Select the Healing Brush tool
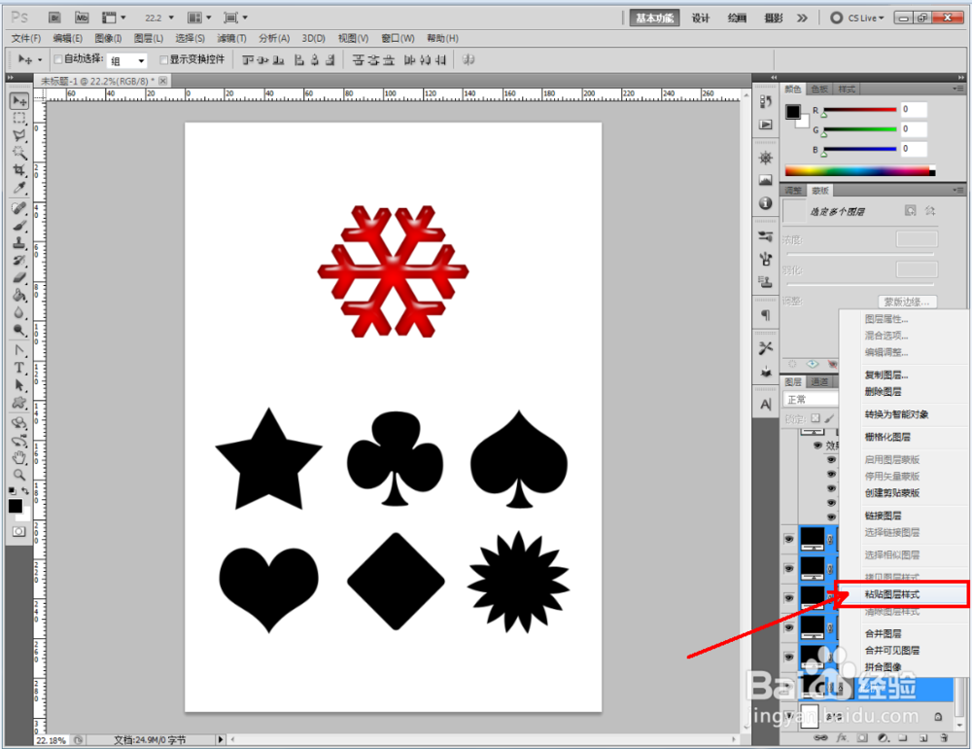972x749 pixels. click(19, 208)
